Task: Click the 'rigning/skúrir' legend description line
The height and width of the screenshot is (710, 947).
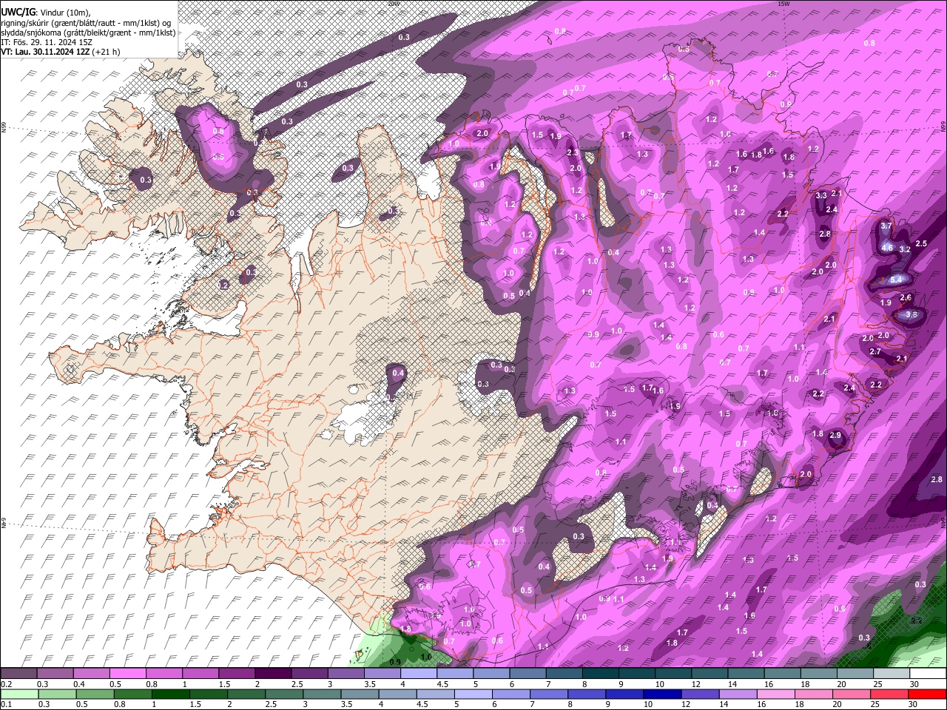Action: (x=87, y=22)
